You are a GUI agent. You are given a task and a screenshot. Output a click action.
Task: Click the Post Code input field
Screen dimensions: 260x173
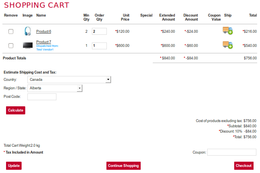[42, 97]
